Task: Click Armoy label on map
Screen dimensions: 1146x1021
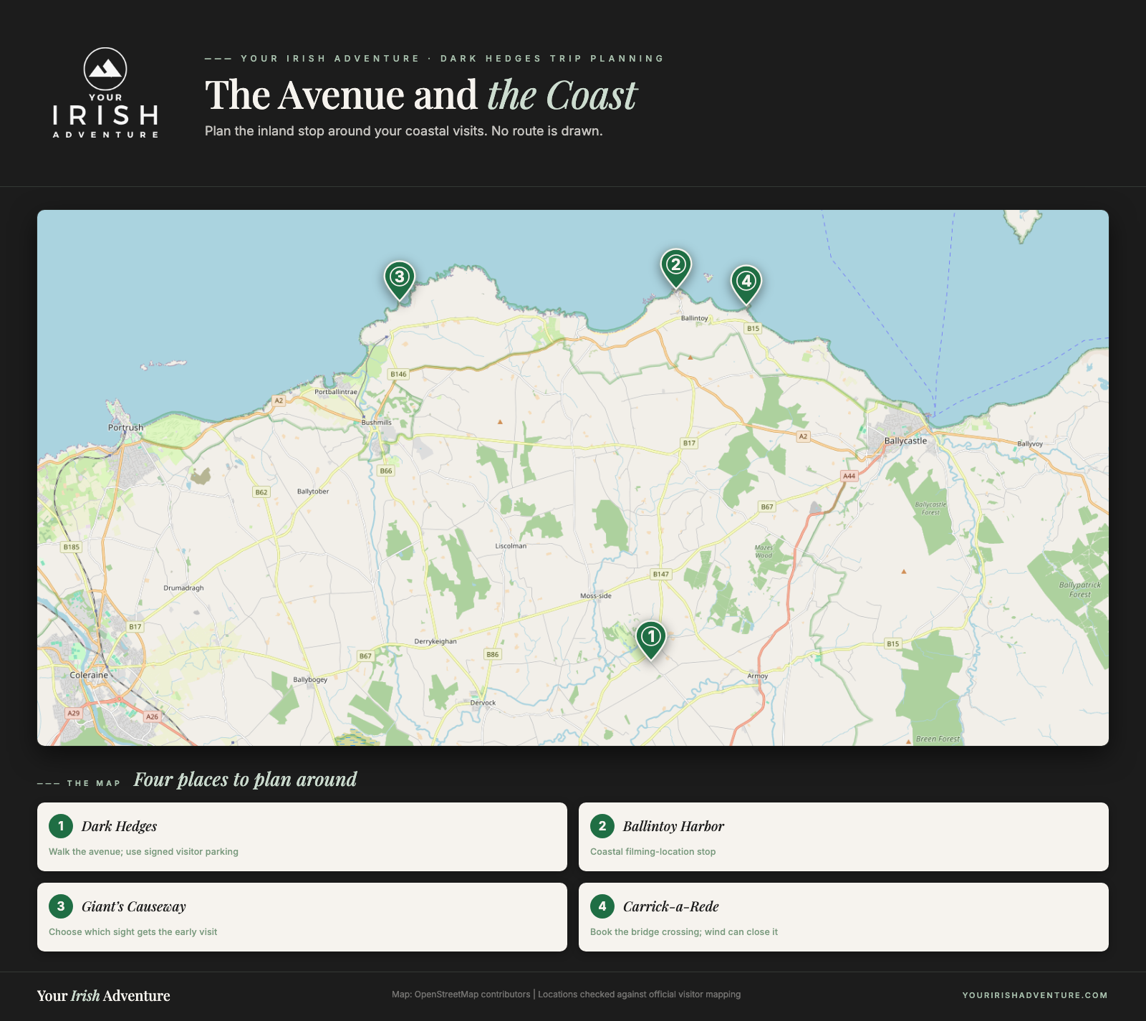Action: [757, 676]
